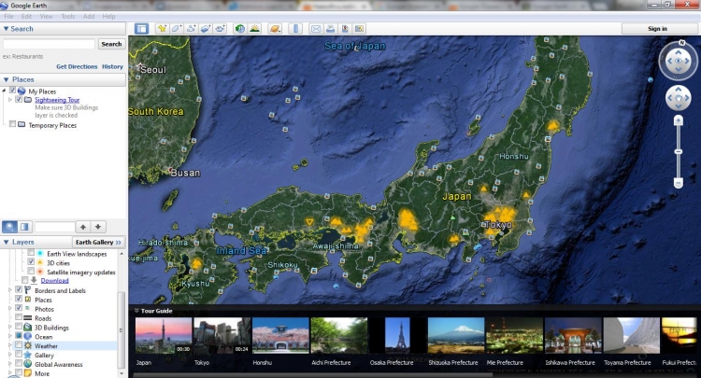Turn on the Weather layer
This screenshot has height=378, width=701.
click(19, 345)
